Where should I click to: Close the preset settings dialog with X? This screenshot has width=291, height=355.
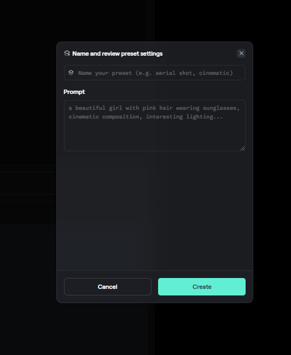pyautogui.click(x=241, y=54)
